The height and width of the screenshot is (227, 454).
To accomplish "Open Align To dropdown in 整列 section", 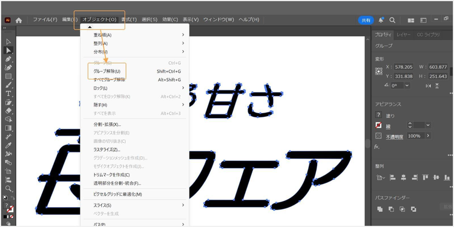I will click(380, 178).
